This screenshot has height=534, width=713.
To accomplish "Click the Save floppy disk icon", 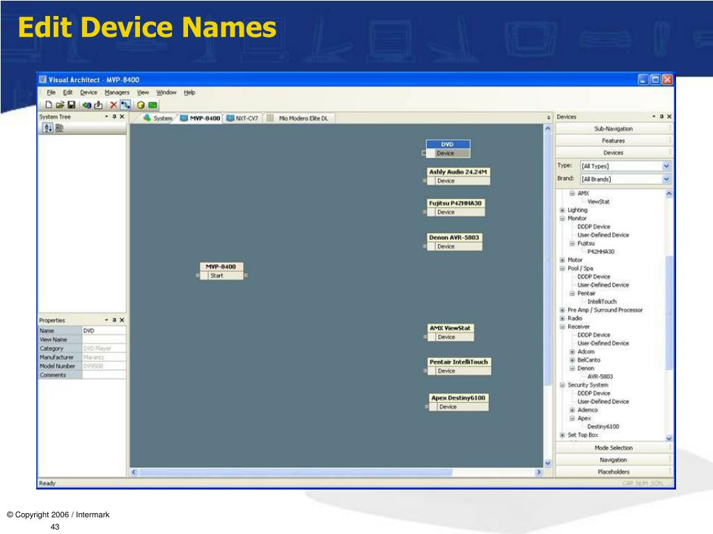I will 72,105.
